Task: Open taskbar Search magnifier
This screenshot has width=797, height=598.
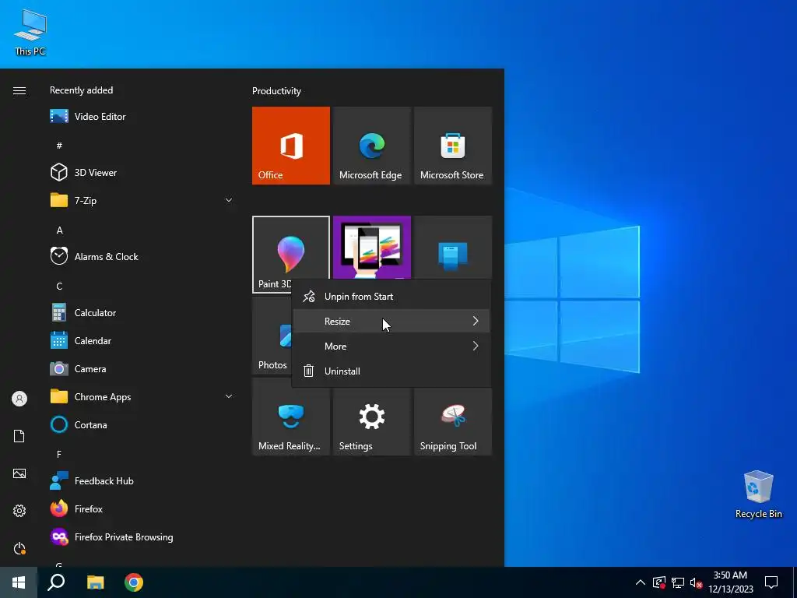Action: pos(56,582)
